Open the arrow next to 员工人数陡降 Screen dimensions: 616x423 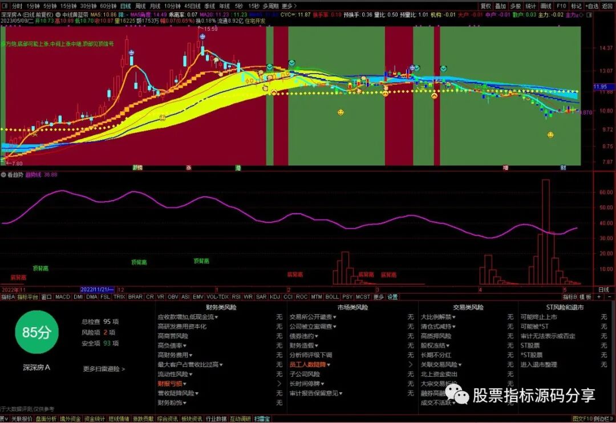(411, 365)
